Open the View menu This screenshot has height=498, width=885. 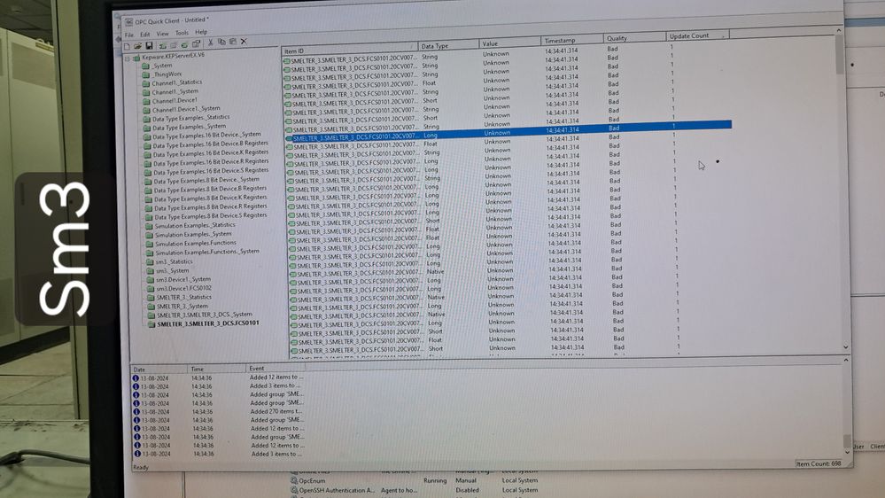(162, 34)
